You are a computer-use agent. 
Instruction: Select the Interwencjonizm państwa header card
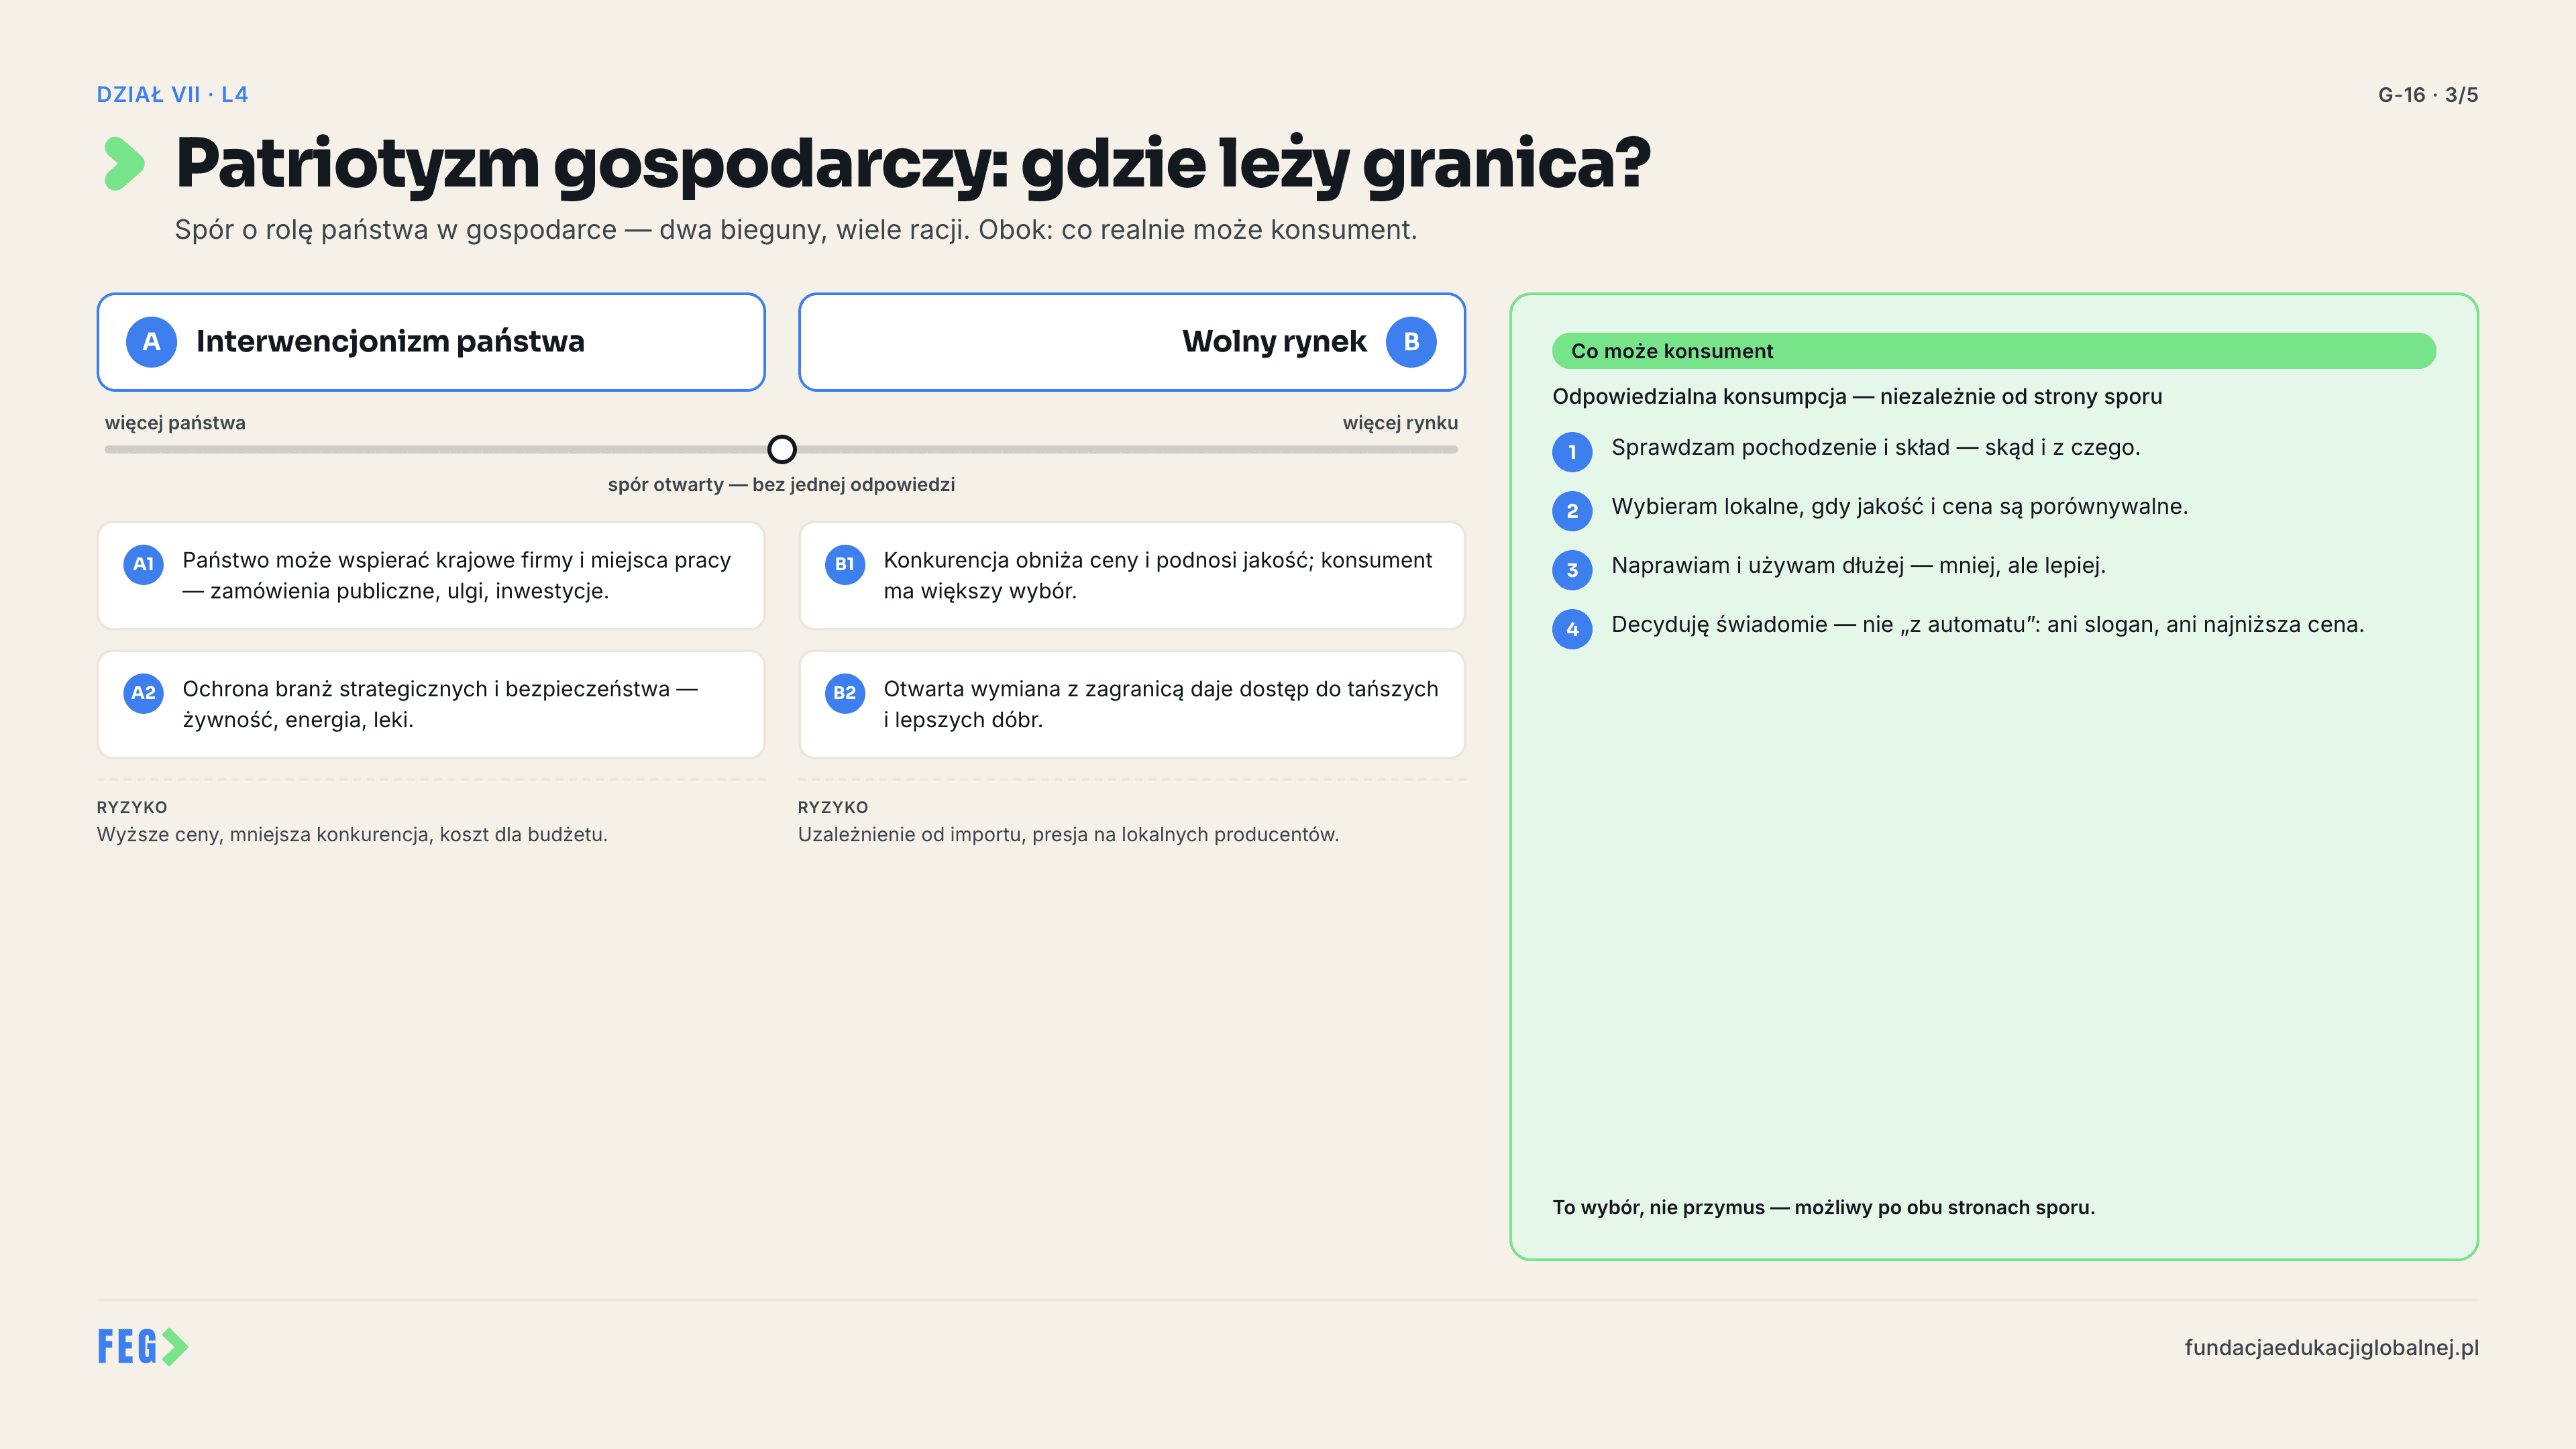tap(431, 342)
